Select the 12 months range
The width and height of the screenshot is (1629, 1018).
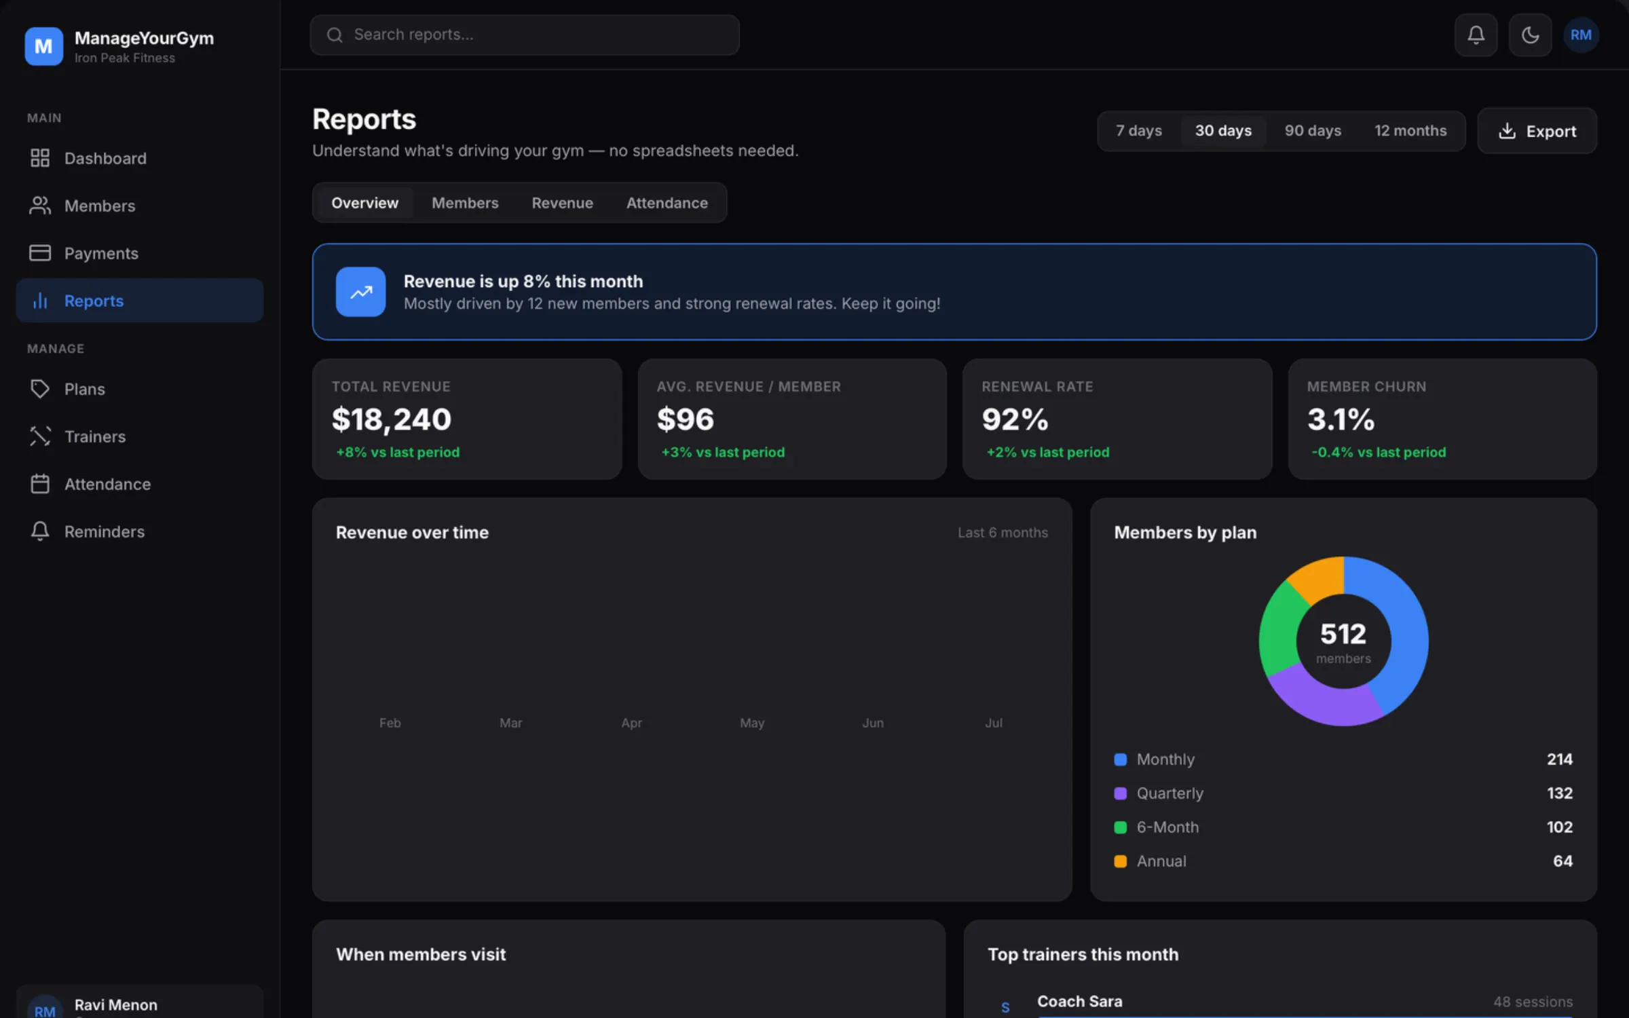(x=1410, y=130)
